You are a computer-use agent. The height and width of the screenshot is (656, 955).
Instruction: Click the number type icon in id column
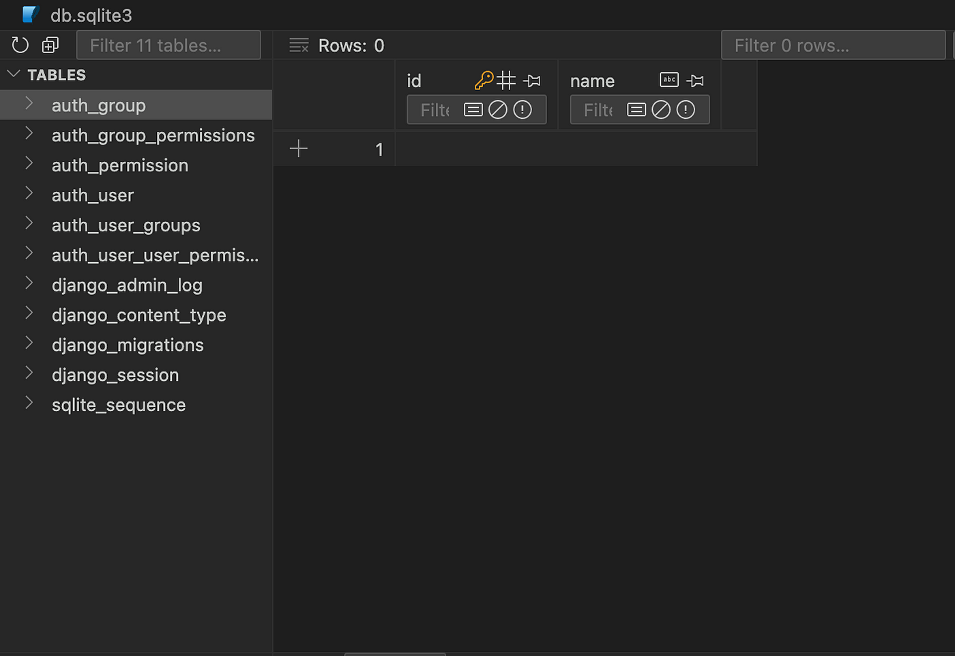click(506, 81)
